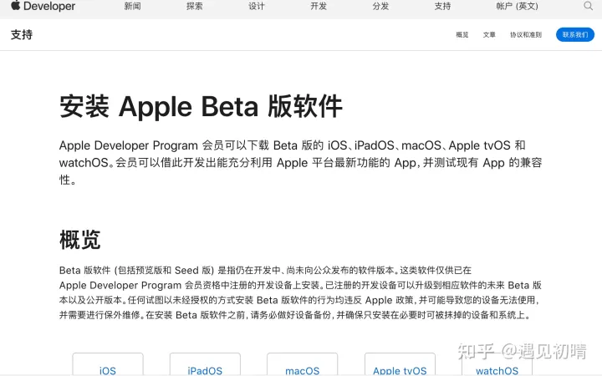Click the 支持 section title

(x=22, y=35)
